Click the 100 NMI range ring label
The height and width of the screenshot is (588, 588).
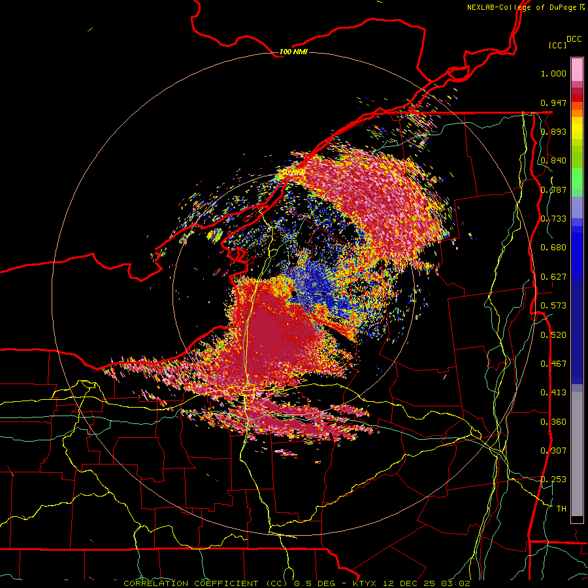pos(293,52)
